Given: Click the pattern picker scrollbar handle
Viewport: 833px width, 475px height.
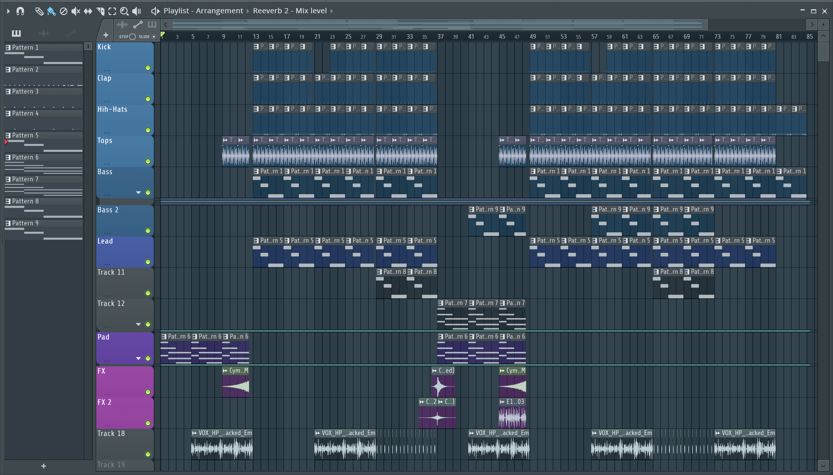Looking at the screenshot, I should [88, 46].
